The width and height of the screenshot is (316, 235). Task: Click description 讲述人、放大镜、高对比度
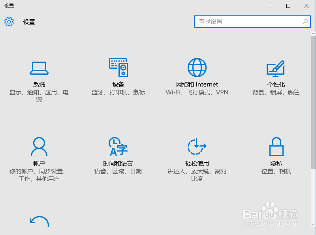pos(197,175)
